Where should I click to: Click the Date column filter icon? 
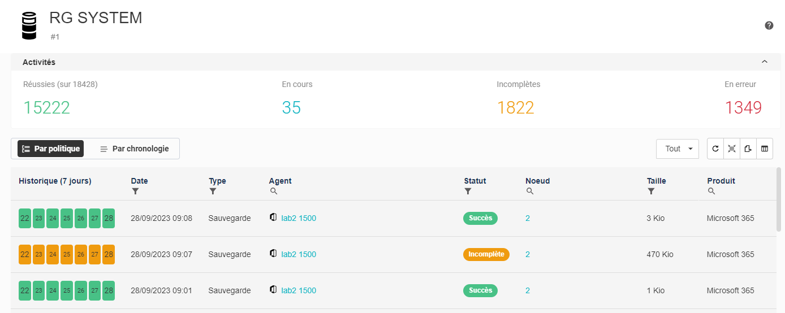[135, 192]
